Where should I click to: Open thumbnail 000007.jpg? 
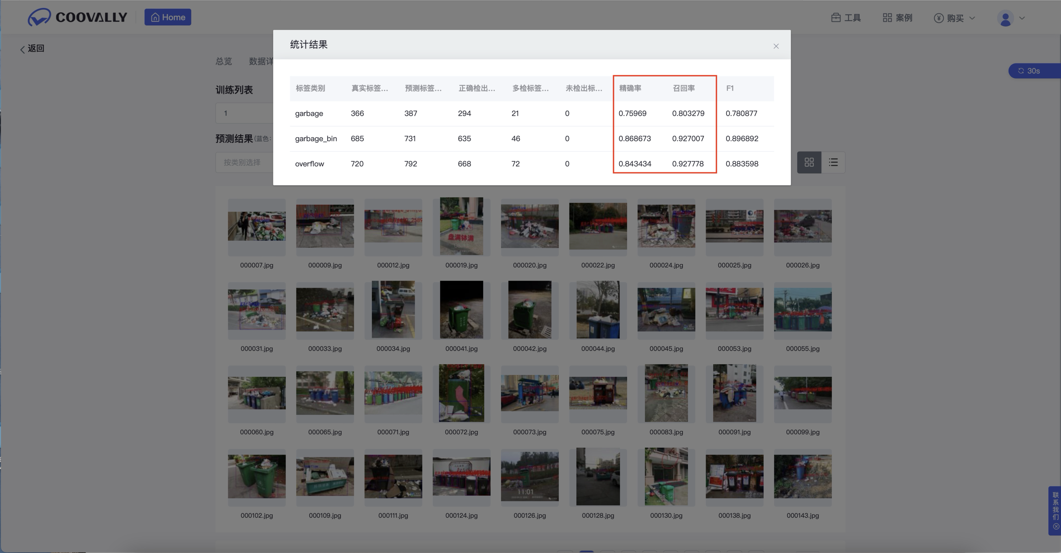click(257, 227)
